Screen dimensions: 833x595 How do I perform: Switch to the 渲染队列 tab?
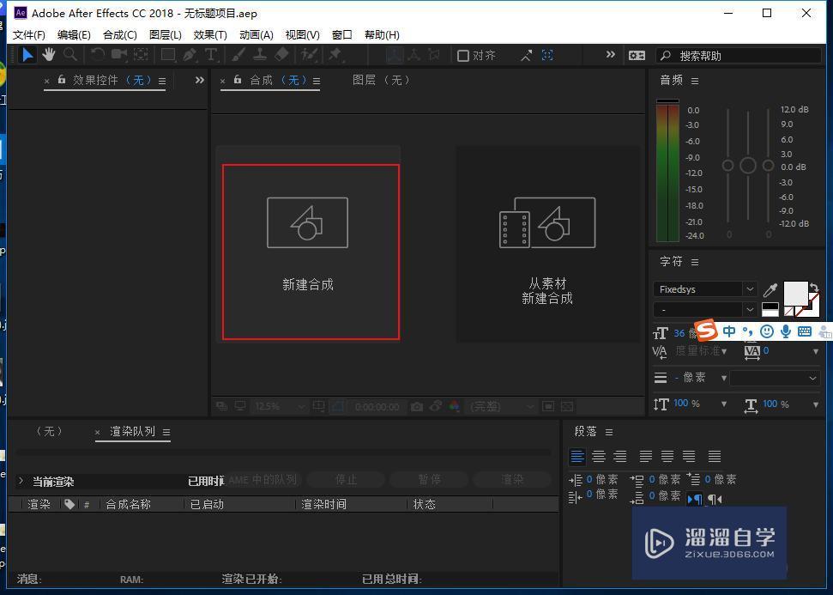132,431
